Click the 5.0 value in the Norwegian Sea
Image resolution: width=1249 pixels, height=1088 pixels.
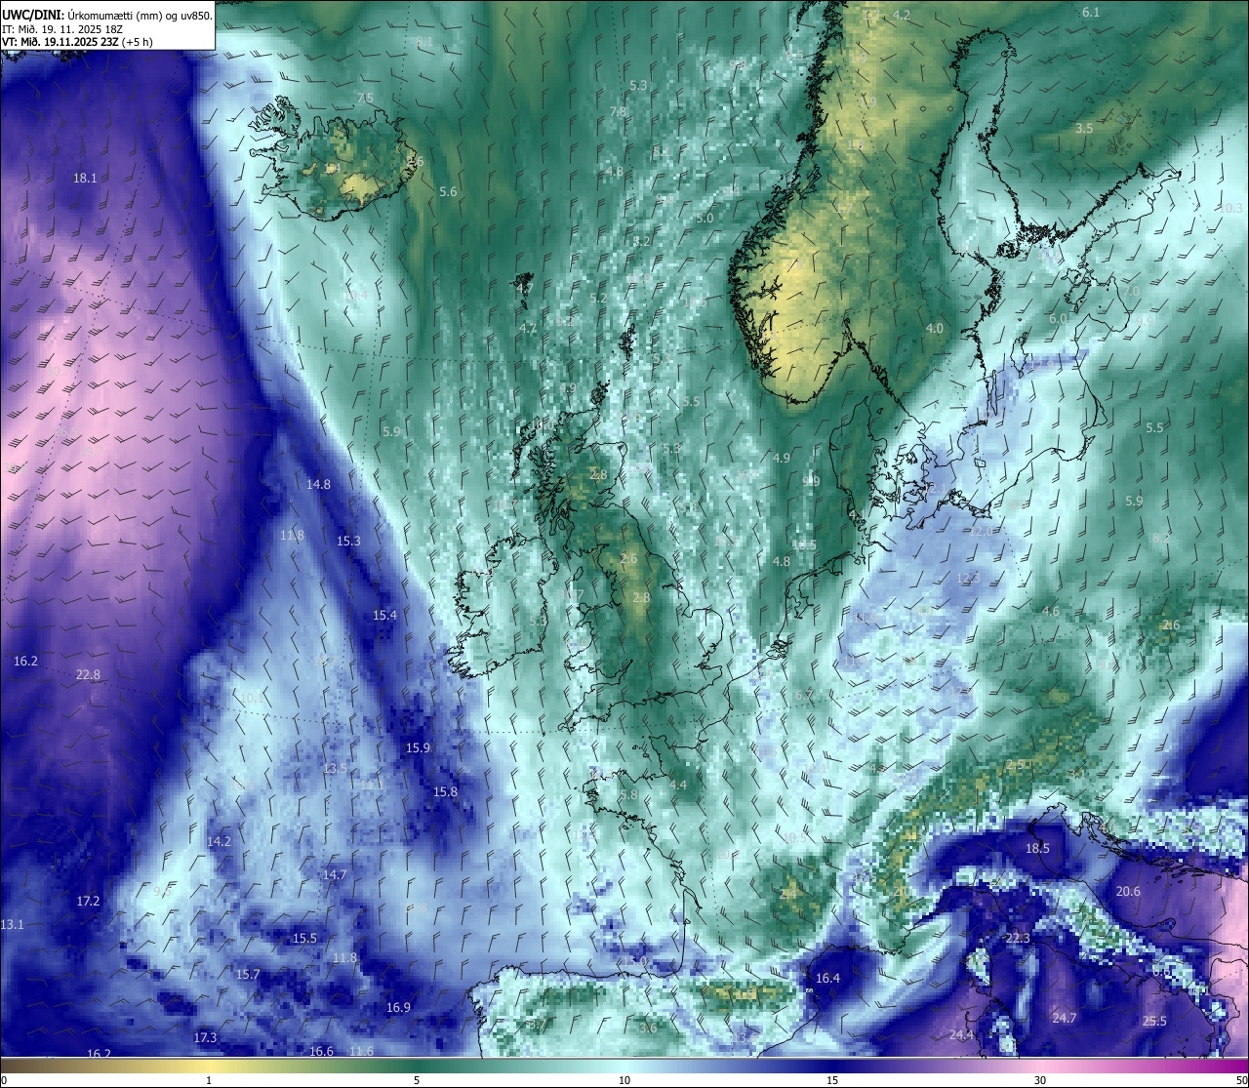tap(705, 219)
